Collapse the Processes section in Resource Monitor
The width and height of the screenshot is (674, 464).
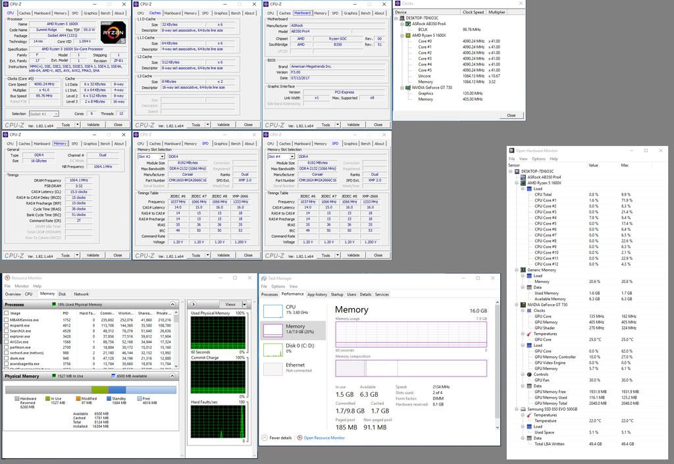click(172, 304)
